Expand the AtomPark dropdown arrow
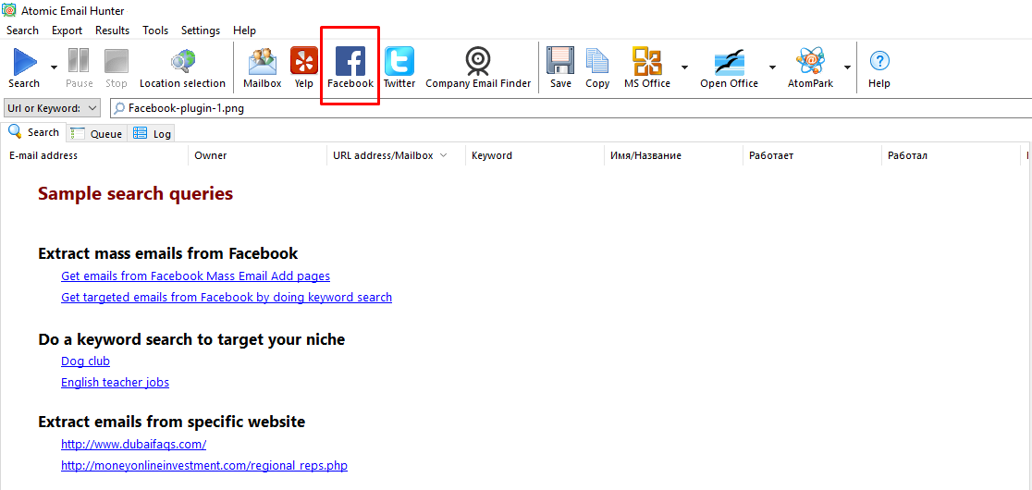Screen dimensions: 1032x490 (847, 67)
